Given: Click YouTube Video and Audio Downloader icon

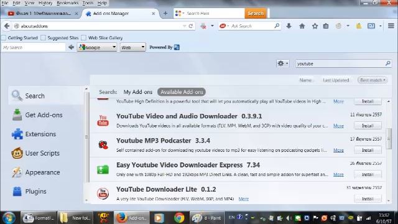Looking at the screenshot, I should (x=103, y=120).
